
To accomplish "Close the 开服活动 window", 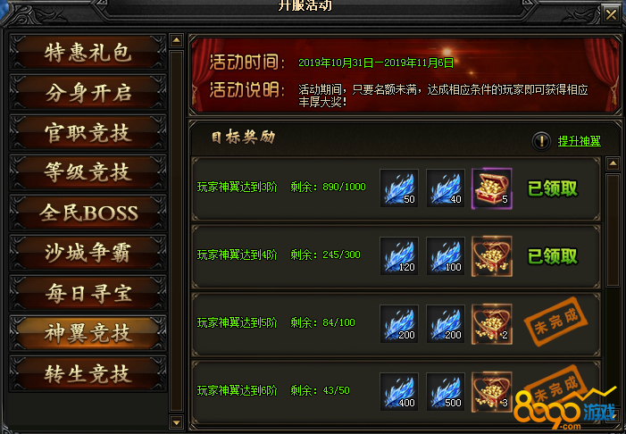I will [x=611, y=14].
